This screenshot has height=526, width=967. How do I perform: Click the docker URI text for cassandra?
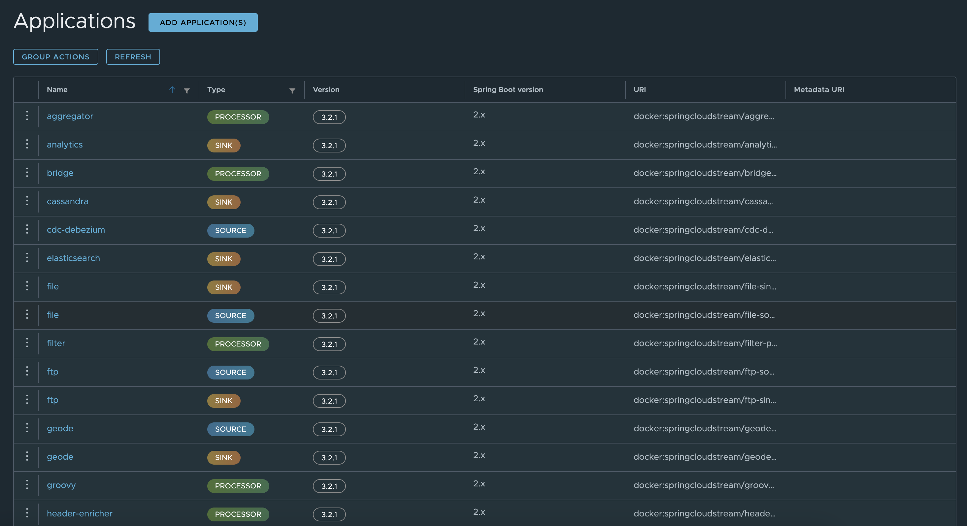703,202
